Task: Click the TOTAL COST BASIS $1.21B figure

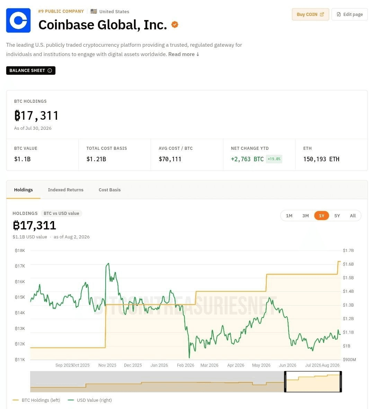Action: point(96,159)
